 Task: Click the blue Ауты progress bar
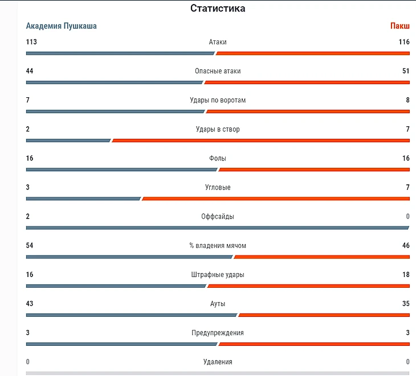coord(132,315)
